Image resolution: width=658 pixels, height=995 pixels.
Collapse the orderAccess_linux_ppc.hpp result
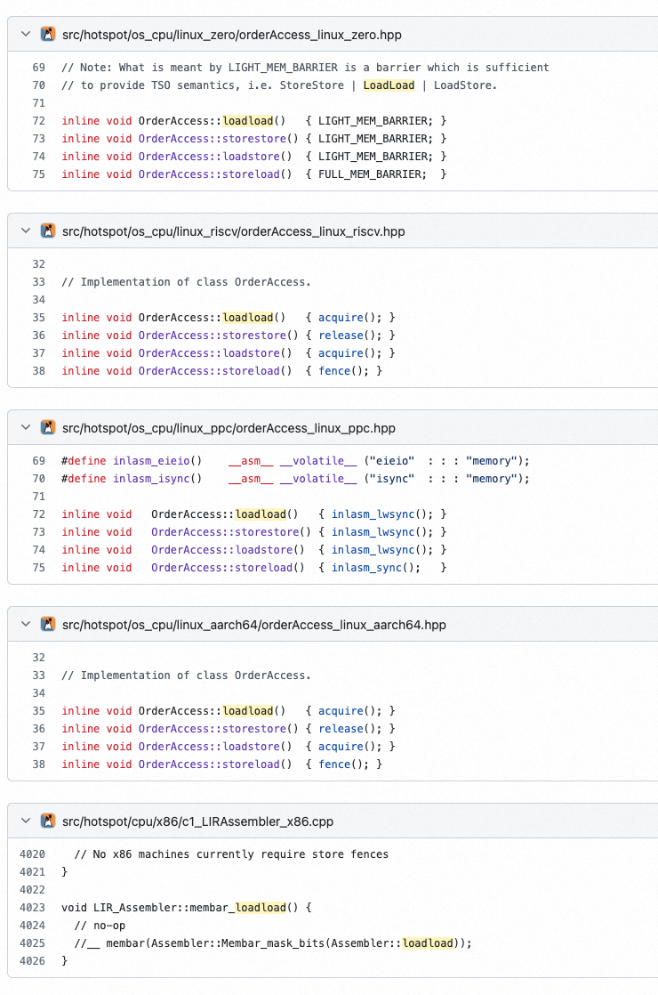(x=25, y=428)
